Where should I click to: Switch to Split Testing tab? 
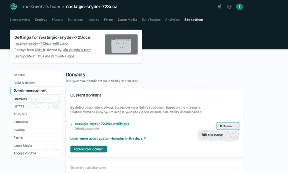pos(151,20)
